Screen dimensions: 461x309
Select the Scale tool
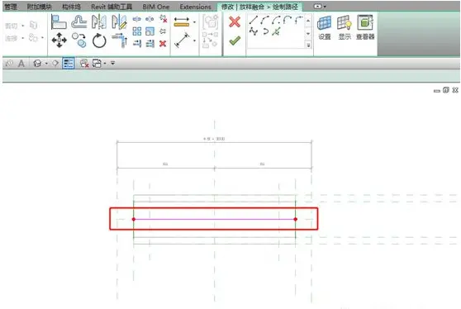[x=150, y=31]
